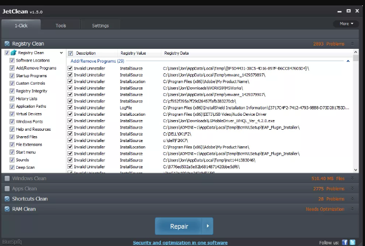Open the More dropdown menu
365x246 pixels.
coord(346,24)
